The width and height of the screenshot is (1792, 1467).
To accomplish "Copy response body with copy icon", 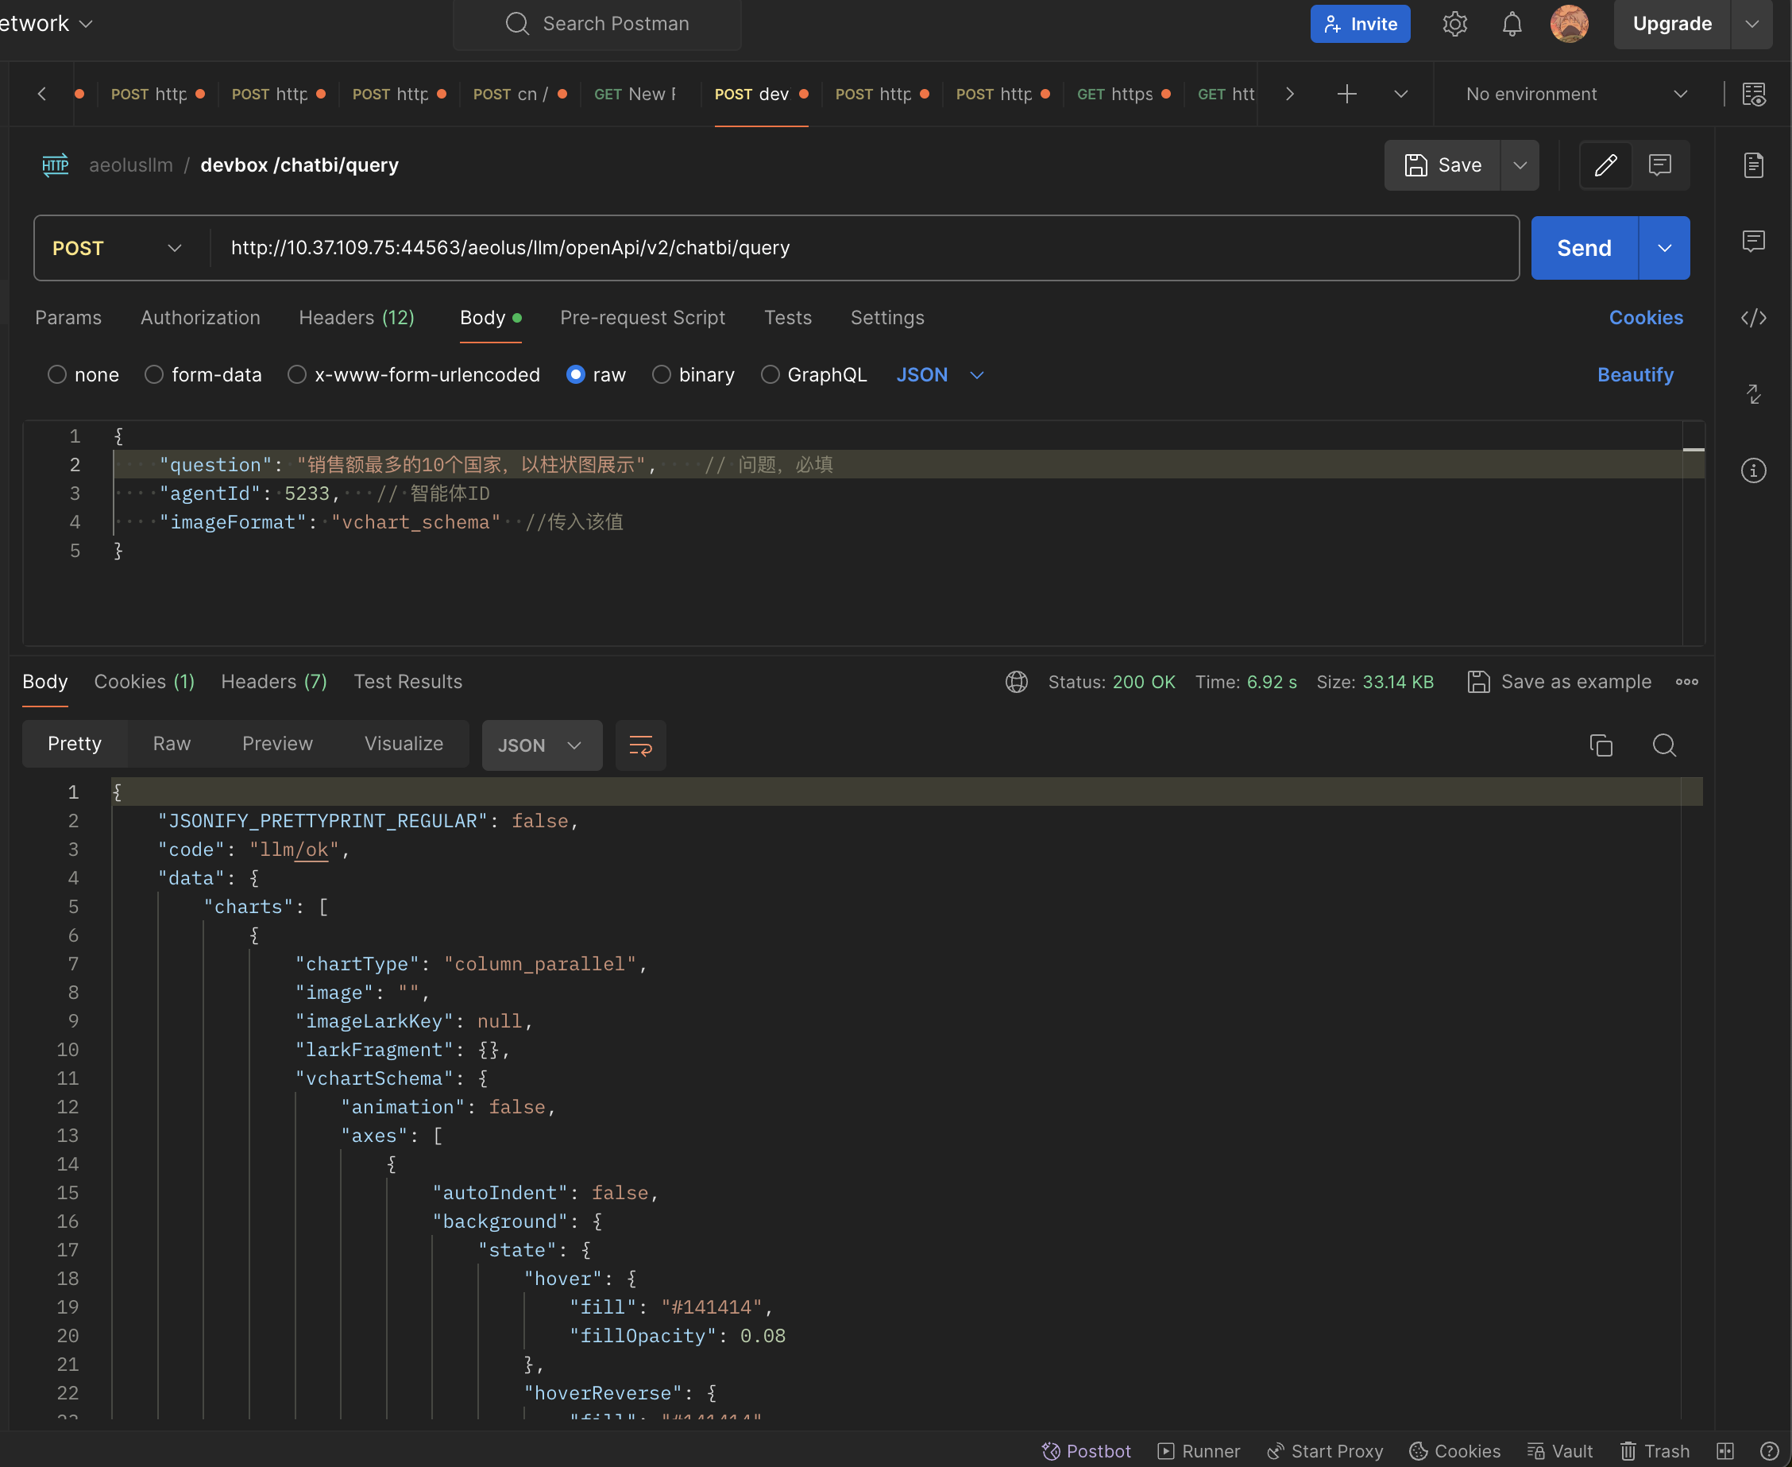I will pyautogui.click(x=1601, y=745).
